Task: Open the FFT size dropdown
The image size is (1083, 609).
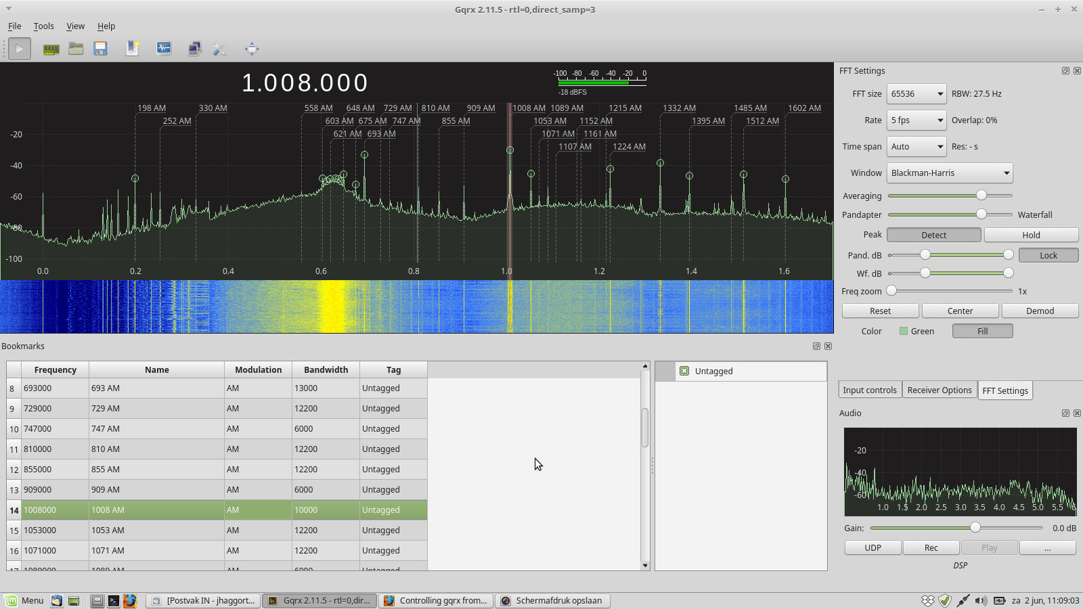Action: 916,94
